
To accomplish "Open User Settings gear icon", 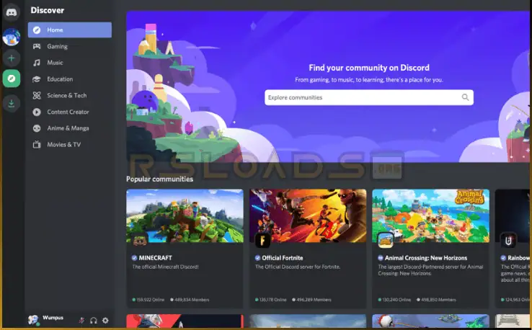I will click(x=105, y=320).
